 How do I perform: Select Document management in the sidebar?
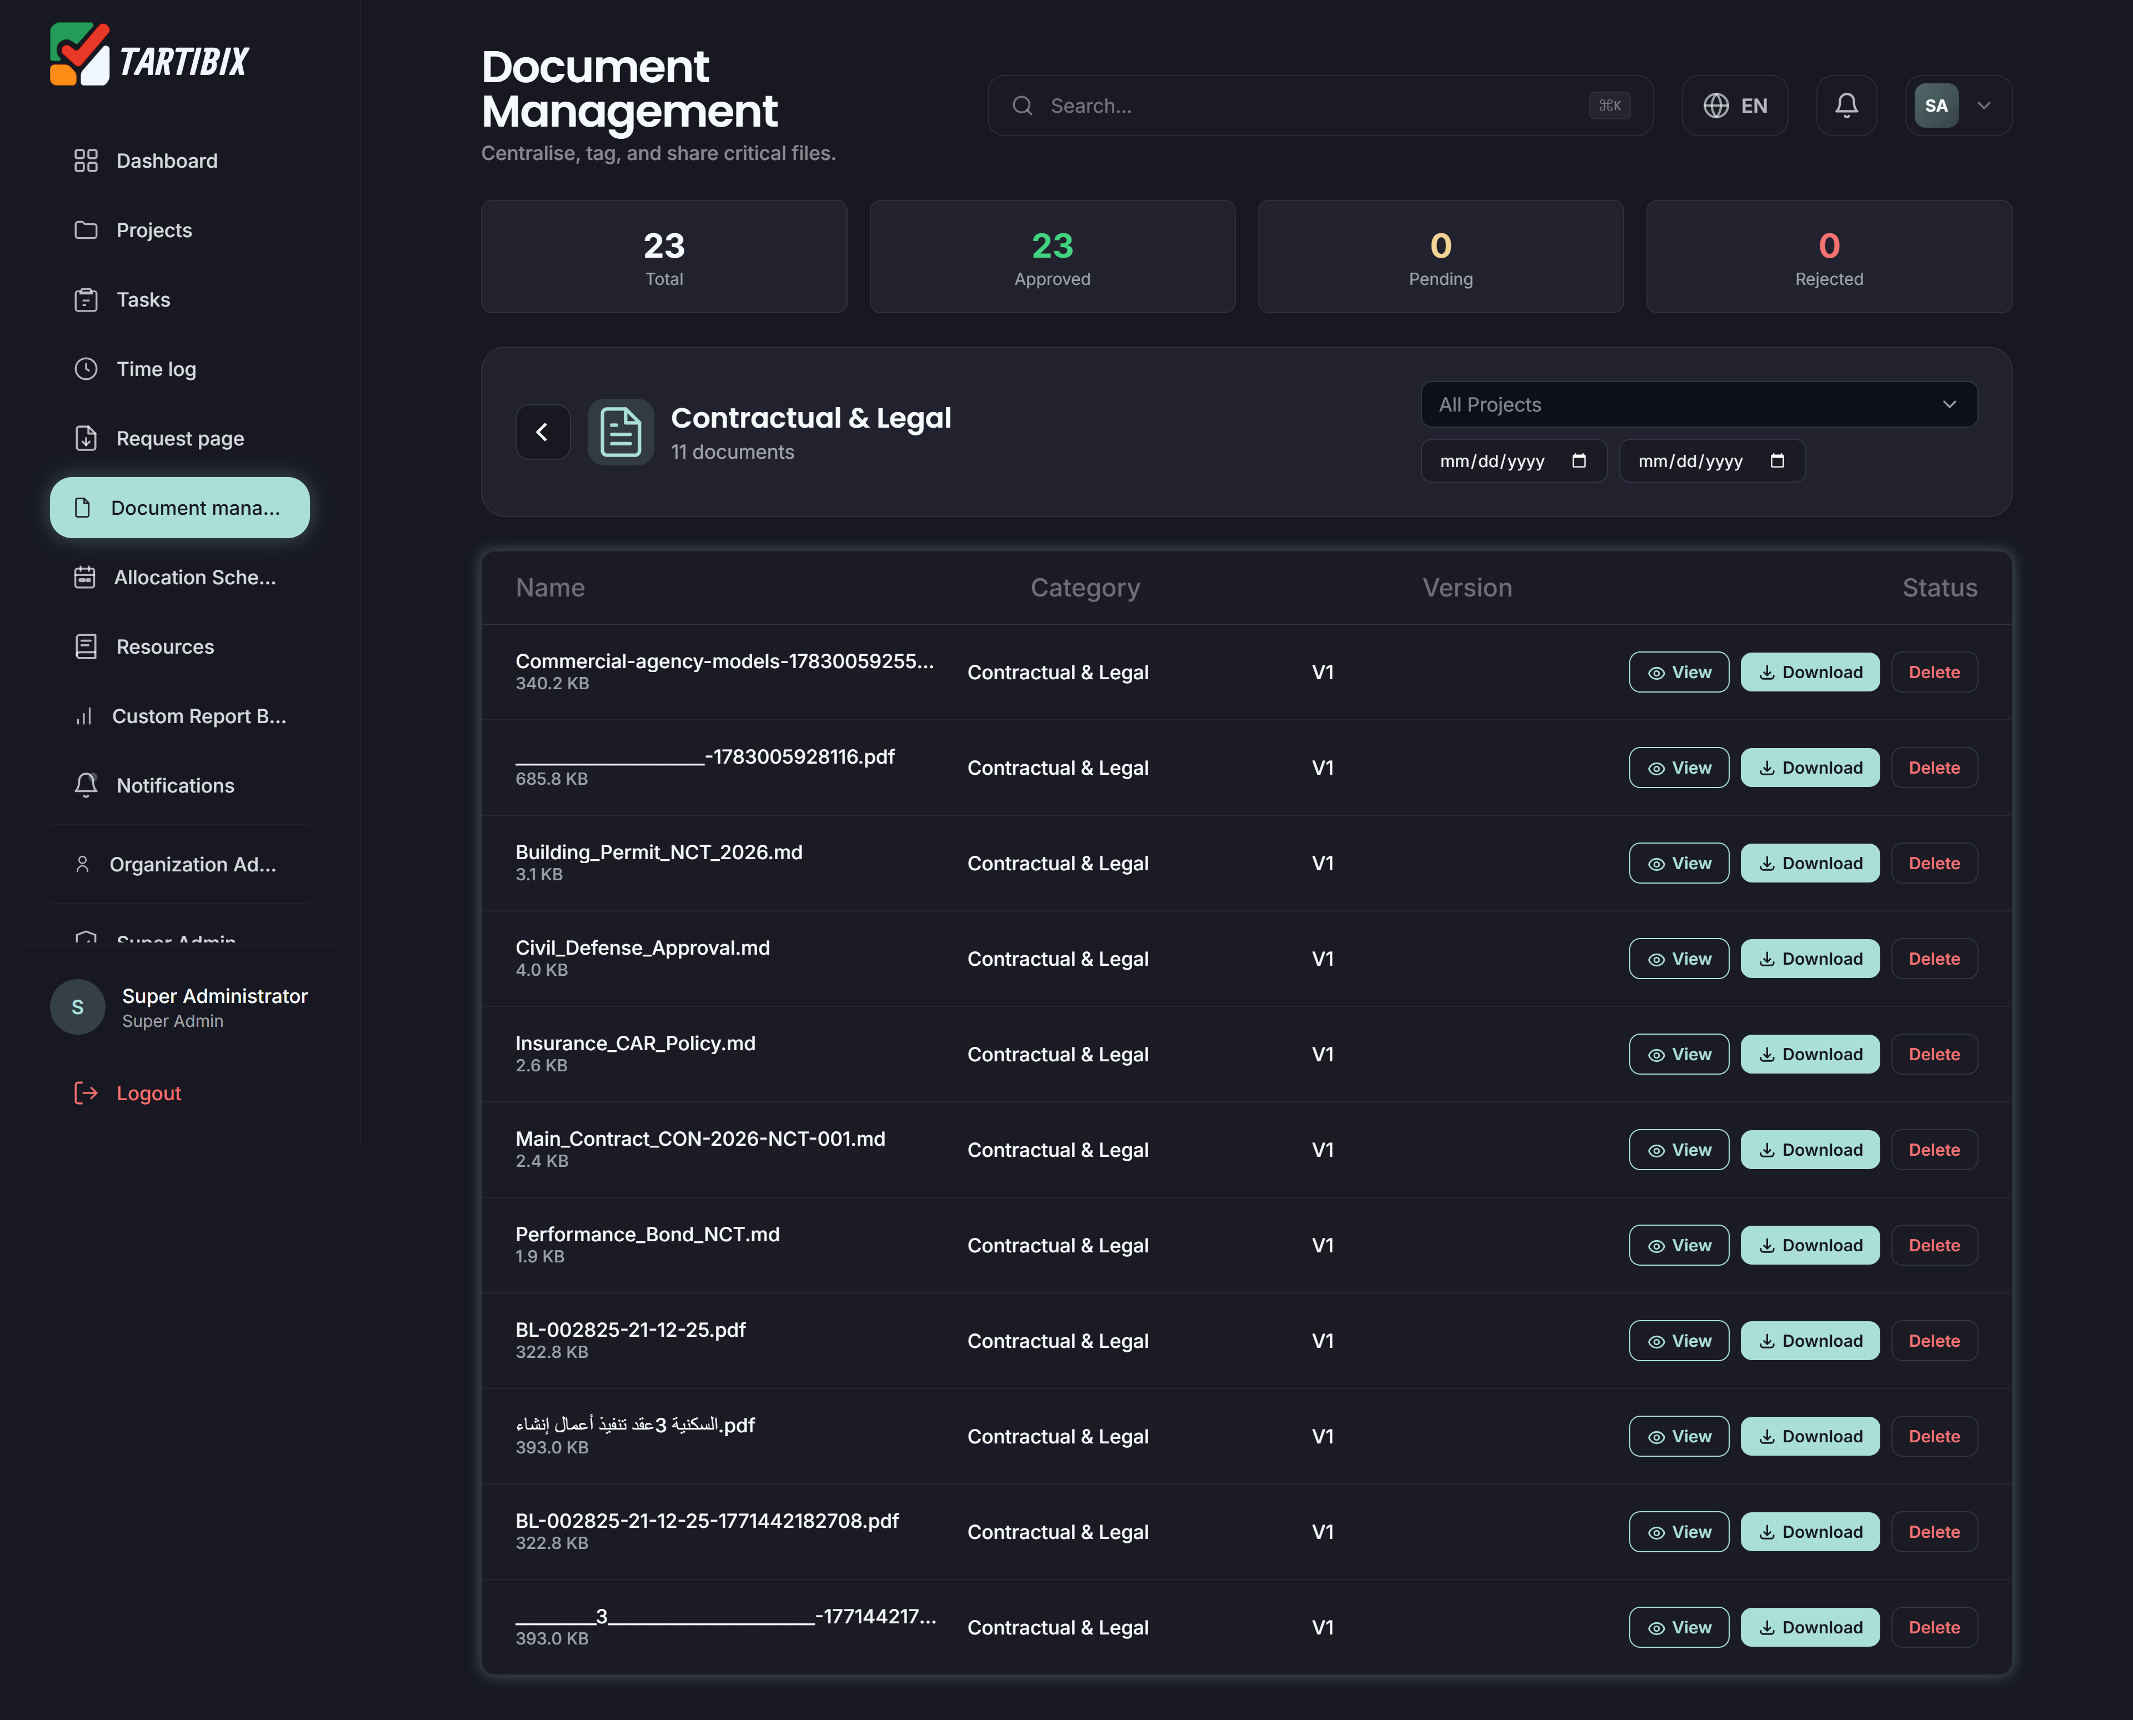[x=179, y=507]
